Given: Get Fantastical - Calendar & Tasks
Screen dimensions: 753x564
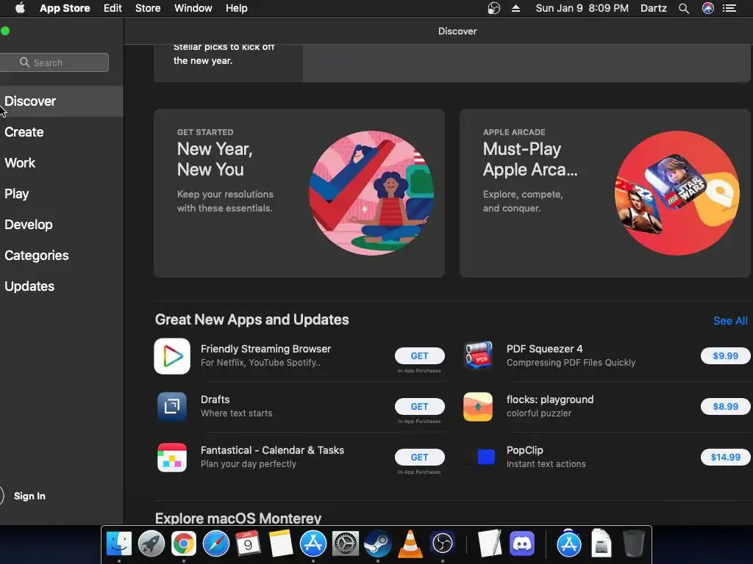Looking at the screenshot, I should pos(419,457).
